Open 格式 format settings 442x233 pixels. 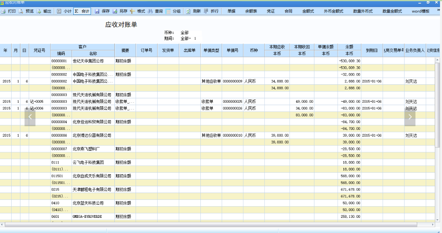[x=138, y=11]
